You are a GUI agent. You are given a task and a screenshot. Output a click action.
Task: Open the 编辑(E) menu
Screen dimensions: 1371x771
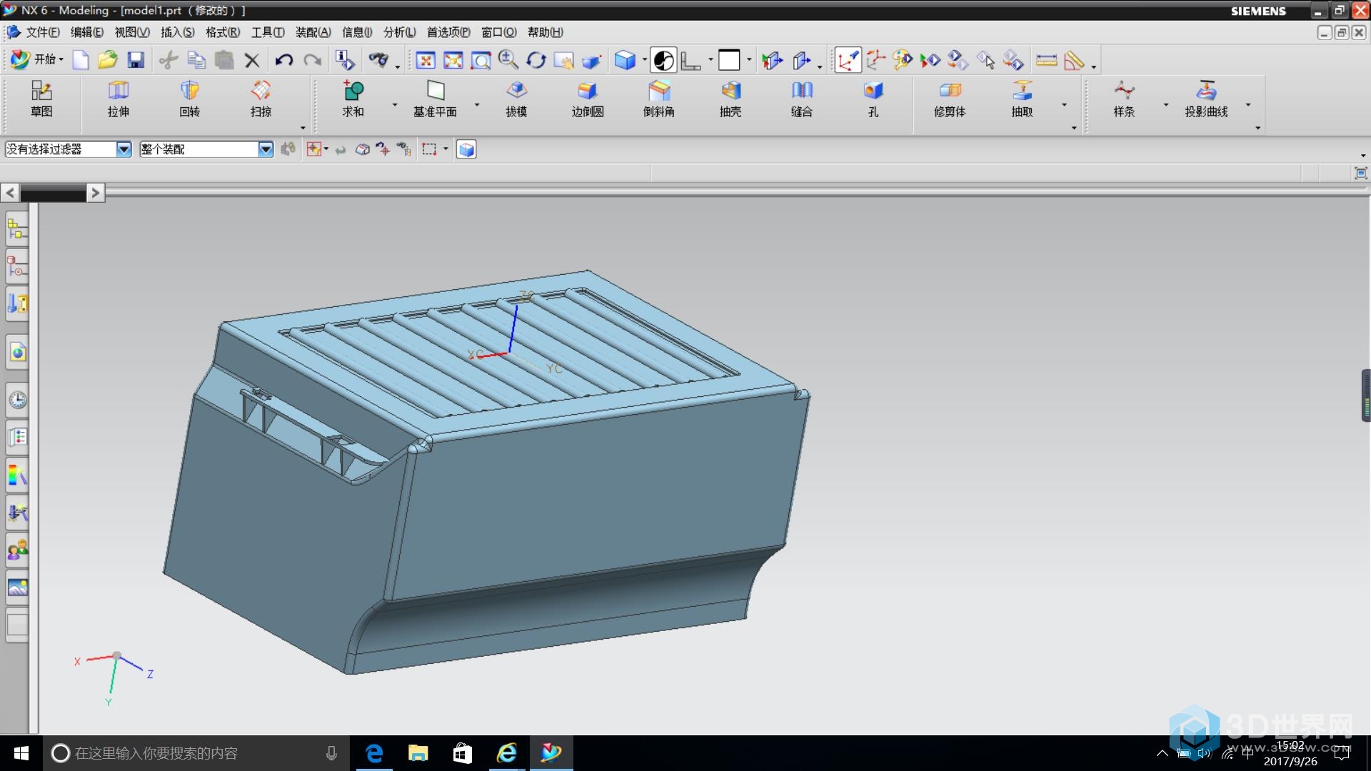click(x=87, y=32)
